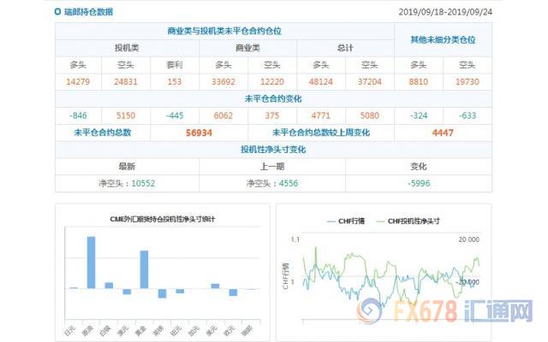Click the 未平仓合约总数较上周变化 label
Screen dimensions: 548x342
pyautogui.click(x=321, y=133)
